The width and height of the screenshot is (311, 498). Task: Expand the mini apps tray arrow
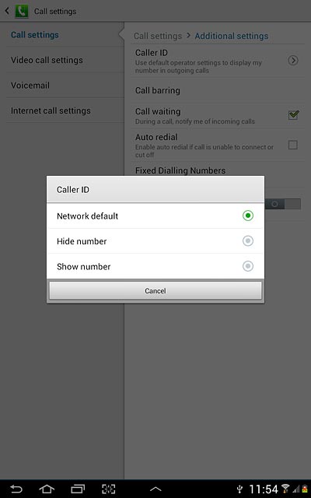click(155, 489)
